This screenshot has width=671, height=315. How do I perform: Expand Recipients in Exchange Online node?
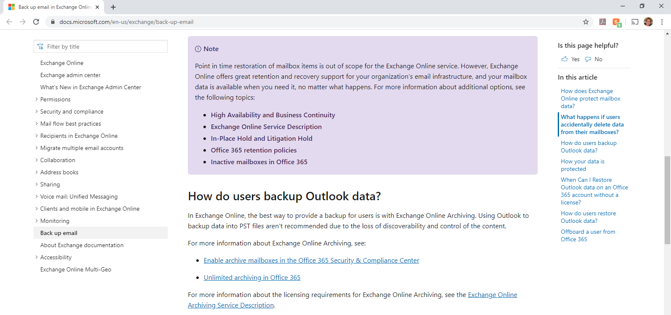point(36,136)
